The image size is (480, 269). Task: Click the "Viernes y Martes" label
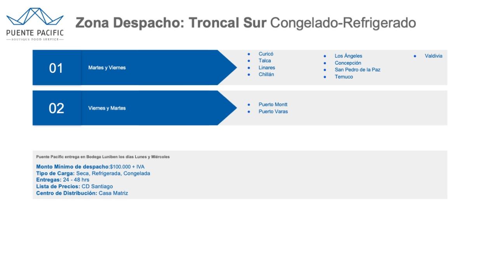pos(107,108)
